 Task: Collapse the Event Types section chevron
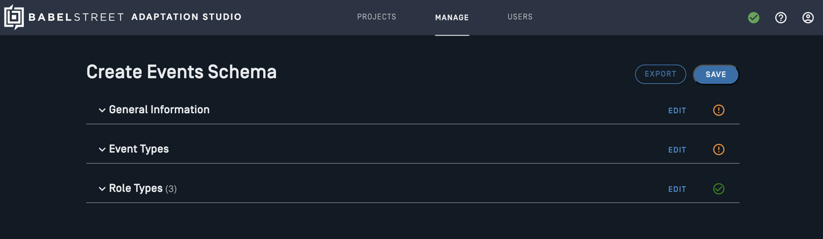click(x=102, y=150)
